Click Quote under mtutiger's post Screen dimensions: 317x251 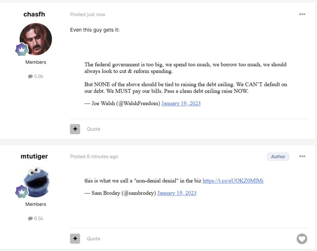[x=93, y=238]
